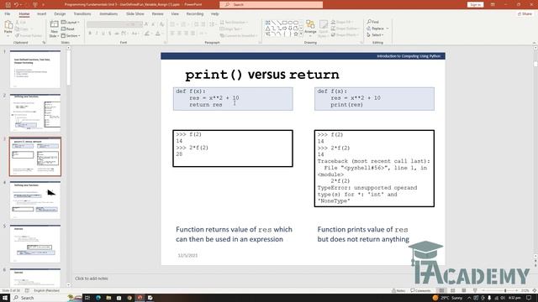Click the Undo arrow in title bar
The width and height of the screenshot is (538, 302).
[16, 4]
